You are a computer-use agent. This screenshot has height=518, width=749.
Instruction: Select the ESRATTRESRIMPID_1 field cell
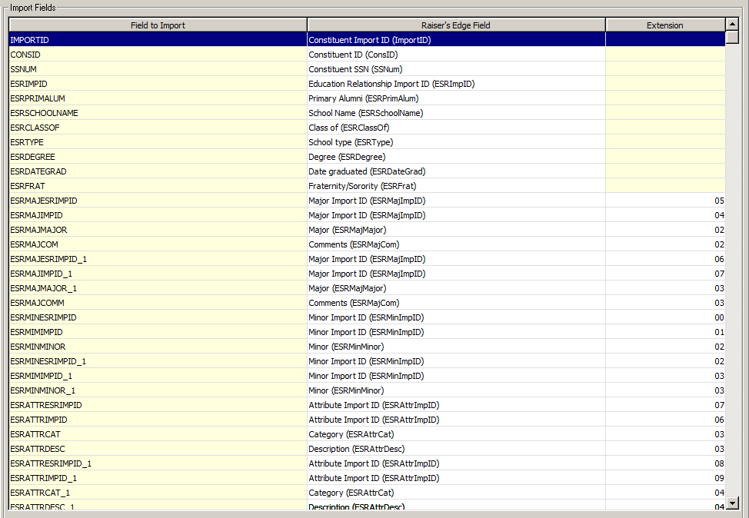(x=158, y=463)
